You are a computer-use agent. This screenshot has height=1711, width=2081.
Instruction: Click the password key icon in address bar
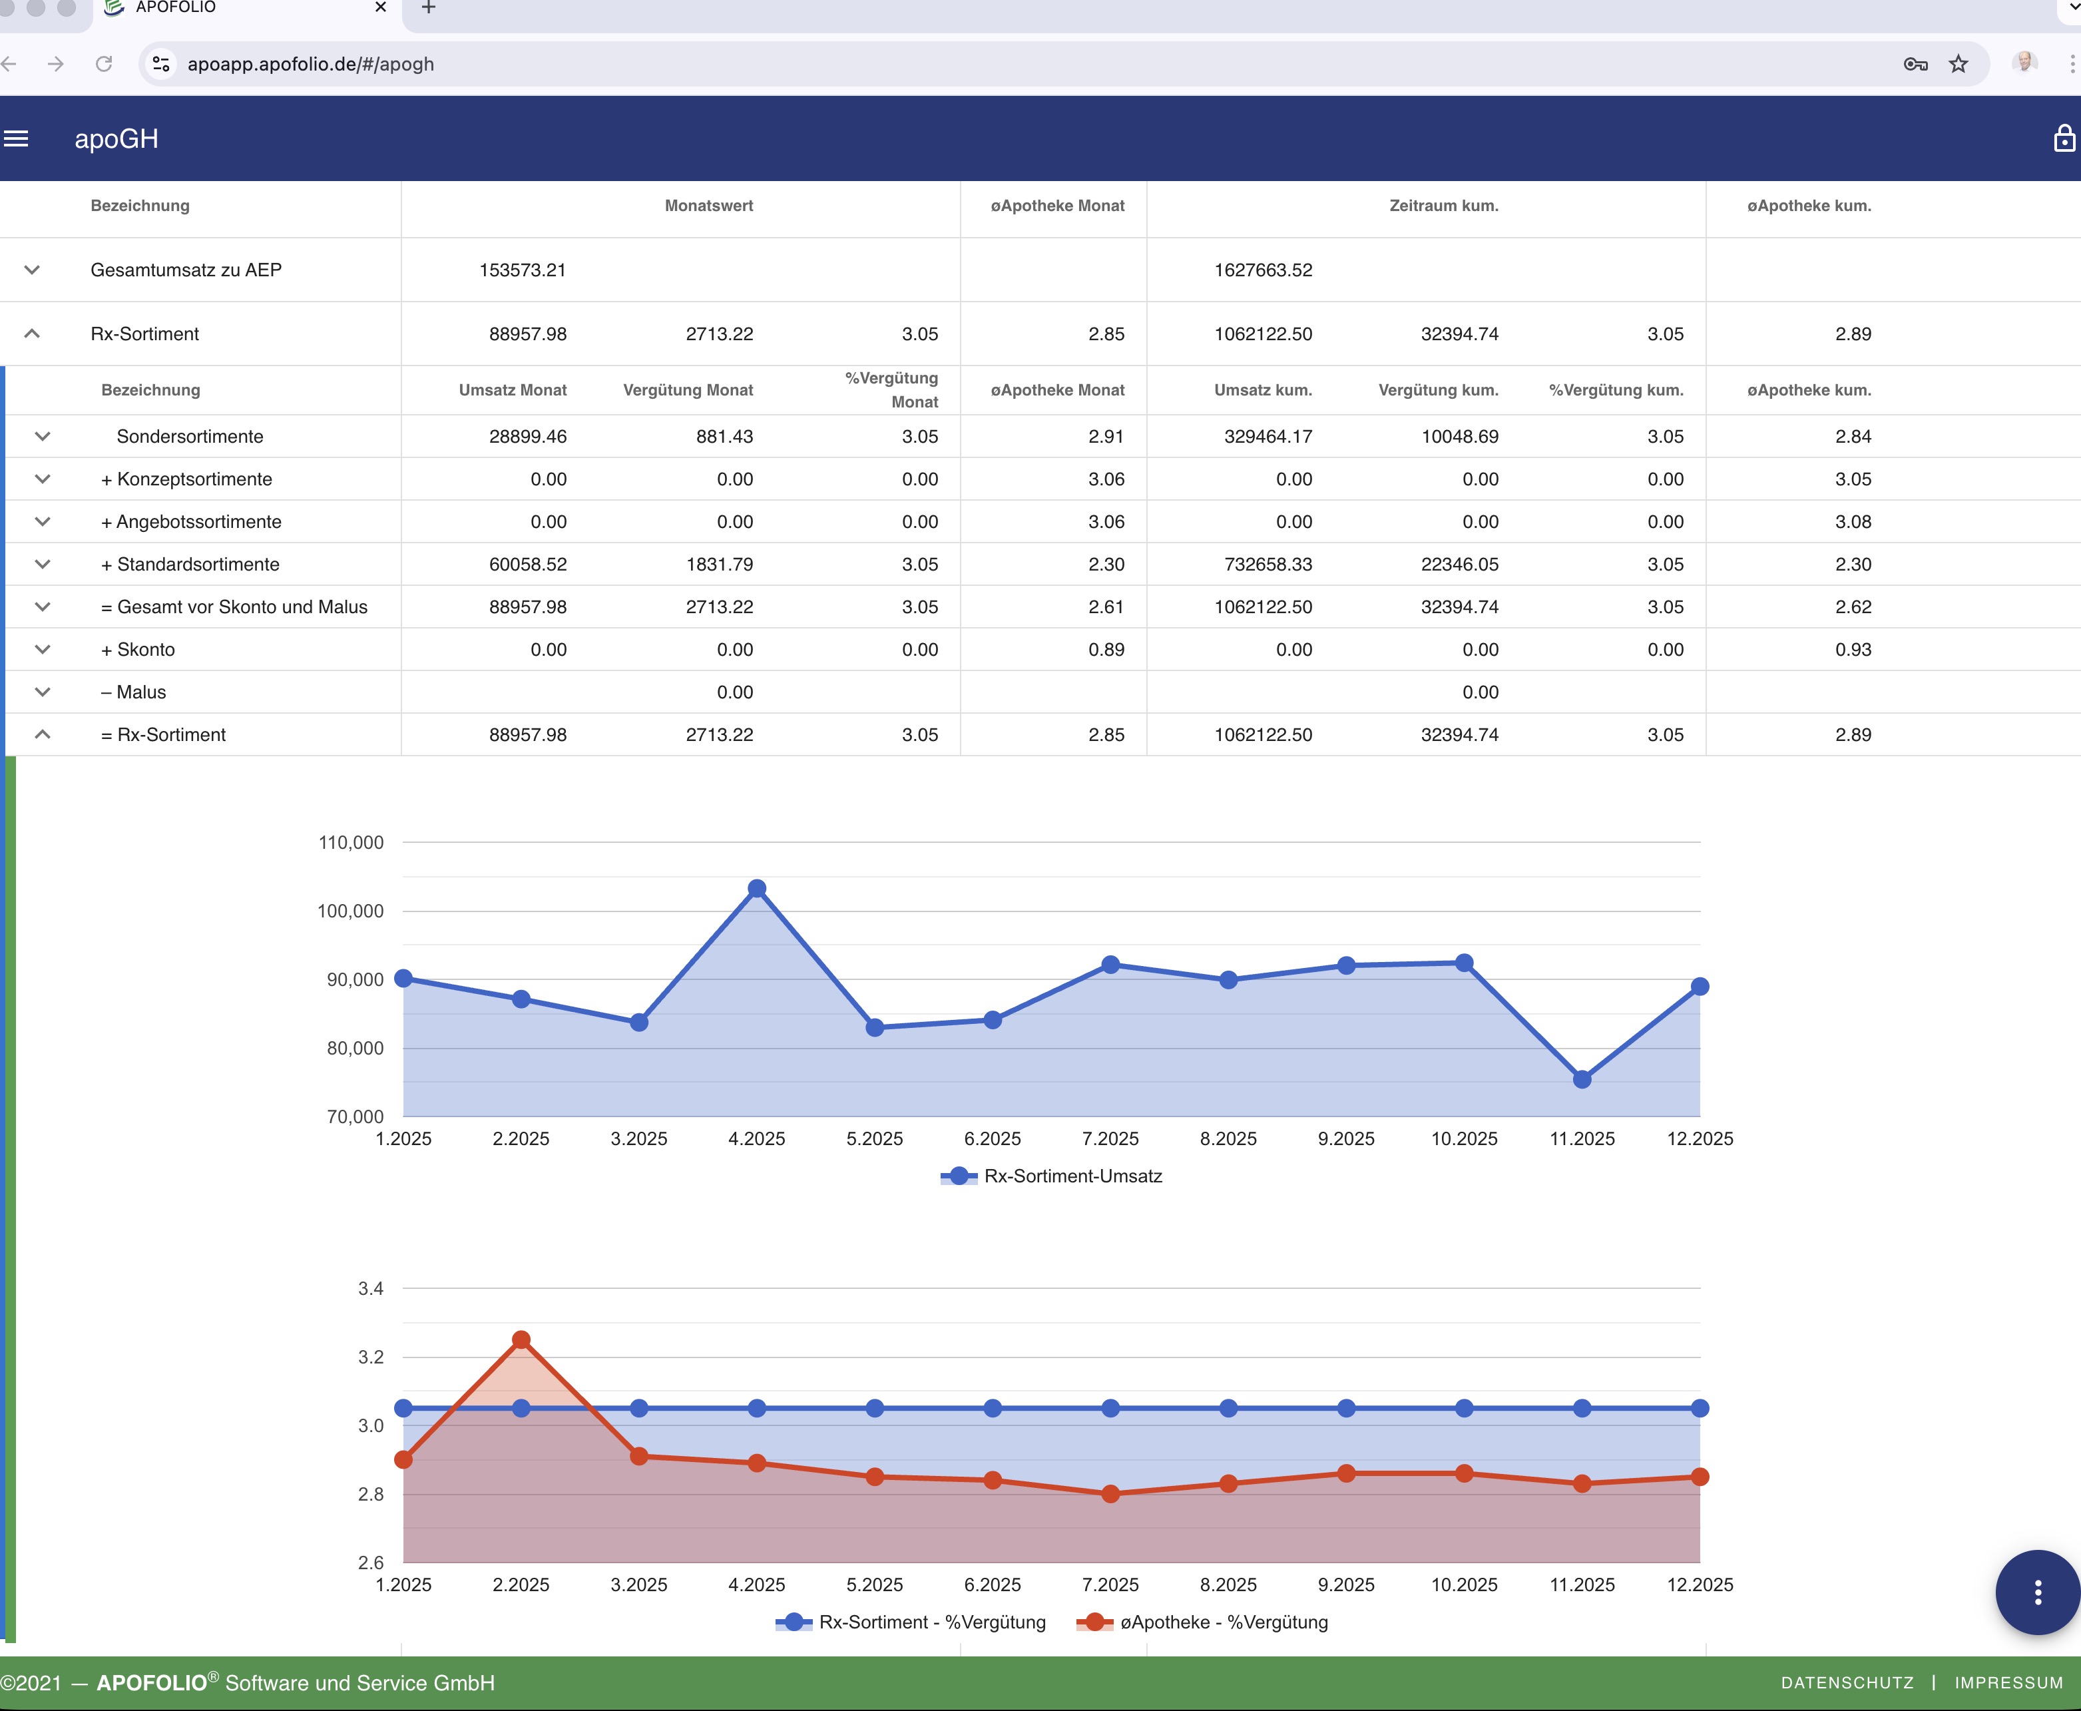1915,64
